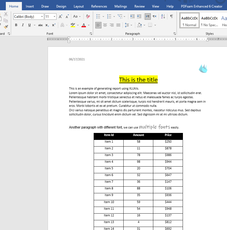The image size is (227, 230).
Task: Center the paragraph text
Action: pyautogui.click(x=105, y=25)
